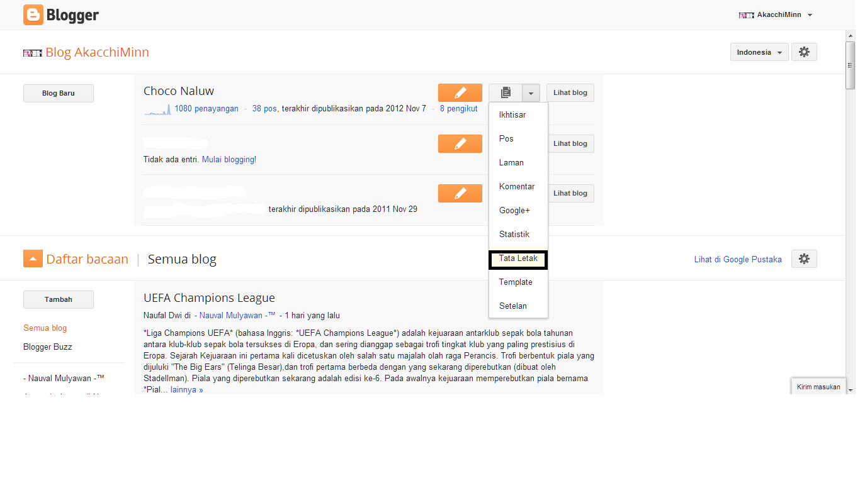Screen dimensions: 860x483
Task: Open Setelan from the menu
Action: pos(518,306)
